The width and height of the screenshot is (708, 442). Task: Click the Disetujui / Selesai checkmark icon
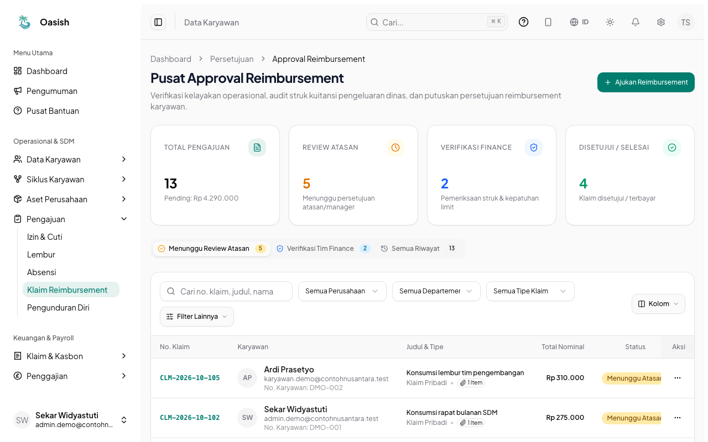point(672,148)
